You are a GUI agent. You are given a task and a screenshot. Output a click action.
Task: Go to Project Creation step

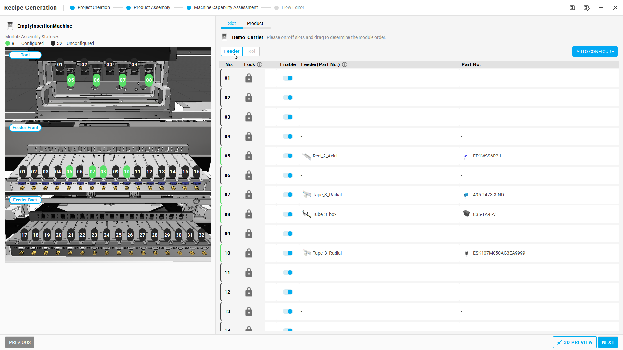pyautogui.click(x=90, y=7)
